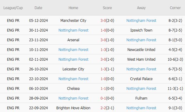The width and height of the screenshot is (185, 112).
Task: Click the 2-2(2-1) score against Brighton
Action: point(107,108)
